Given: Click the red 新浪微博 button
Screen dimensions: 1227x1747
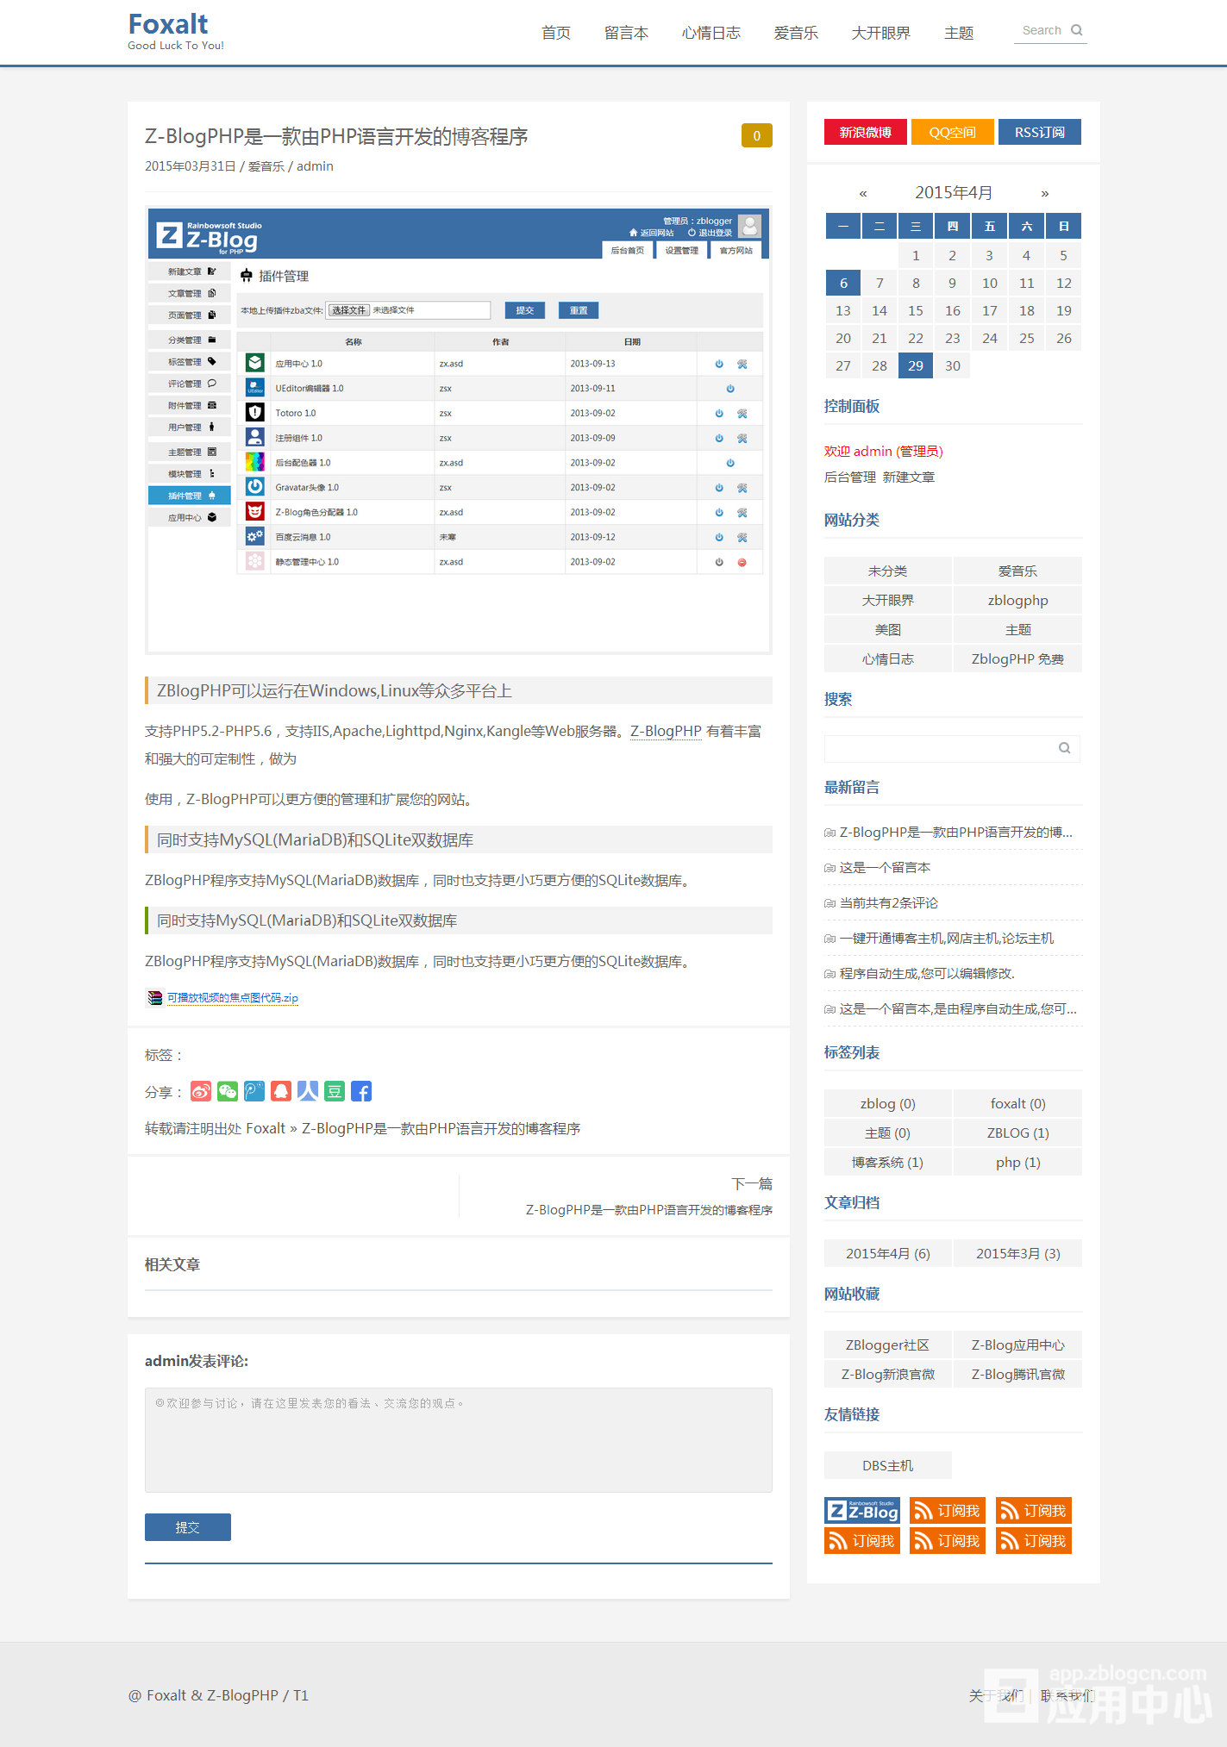Looking at the screenshot, I should [865, 132].
